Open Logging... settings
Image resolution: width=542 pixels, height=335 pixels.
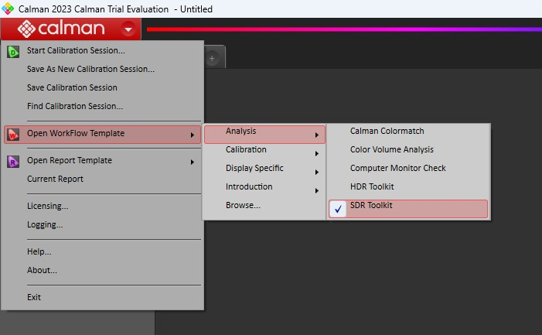click(45, 224)
